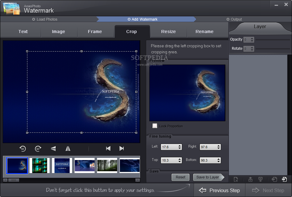Click the bottom-right crop box handle
This screenshot has width=292, height=197.
pos(136,133)
